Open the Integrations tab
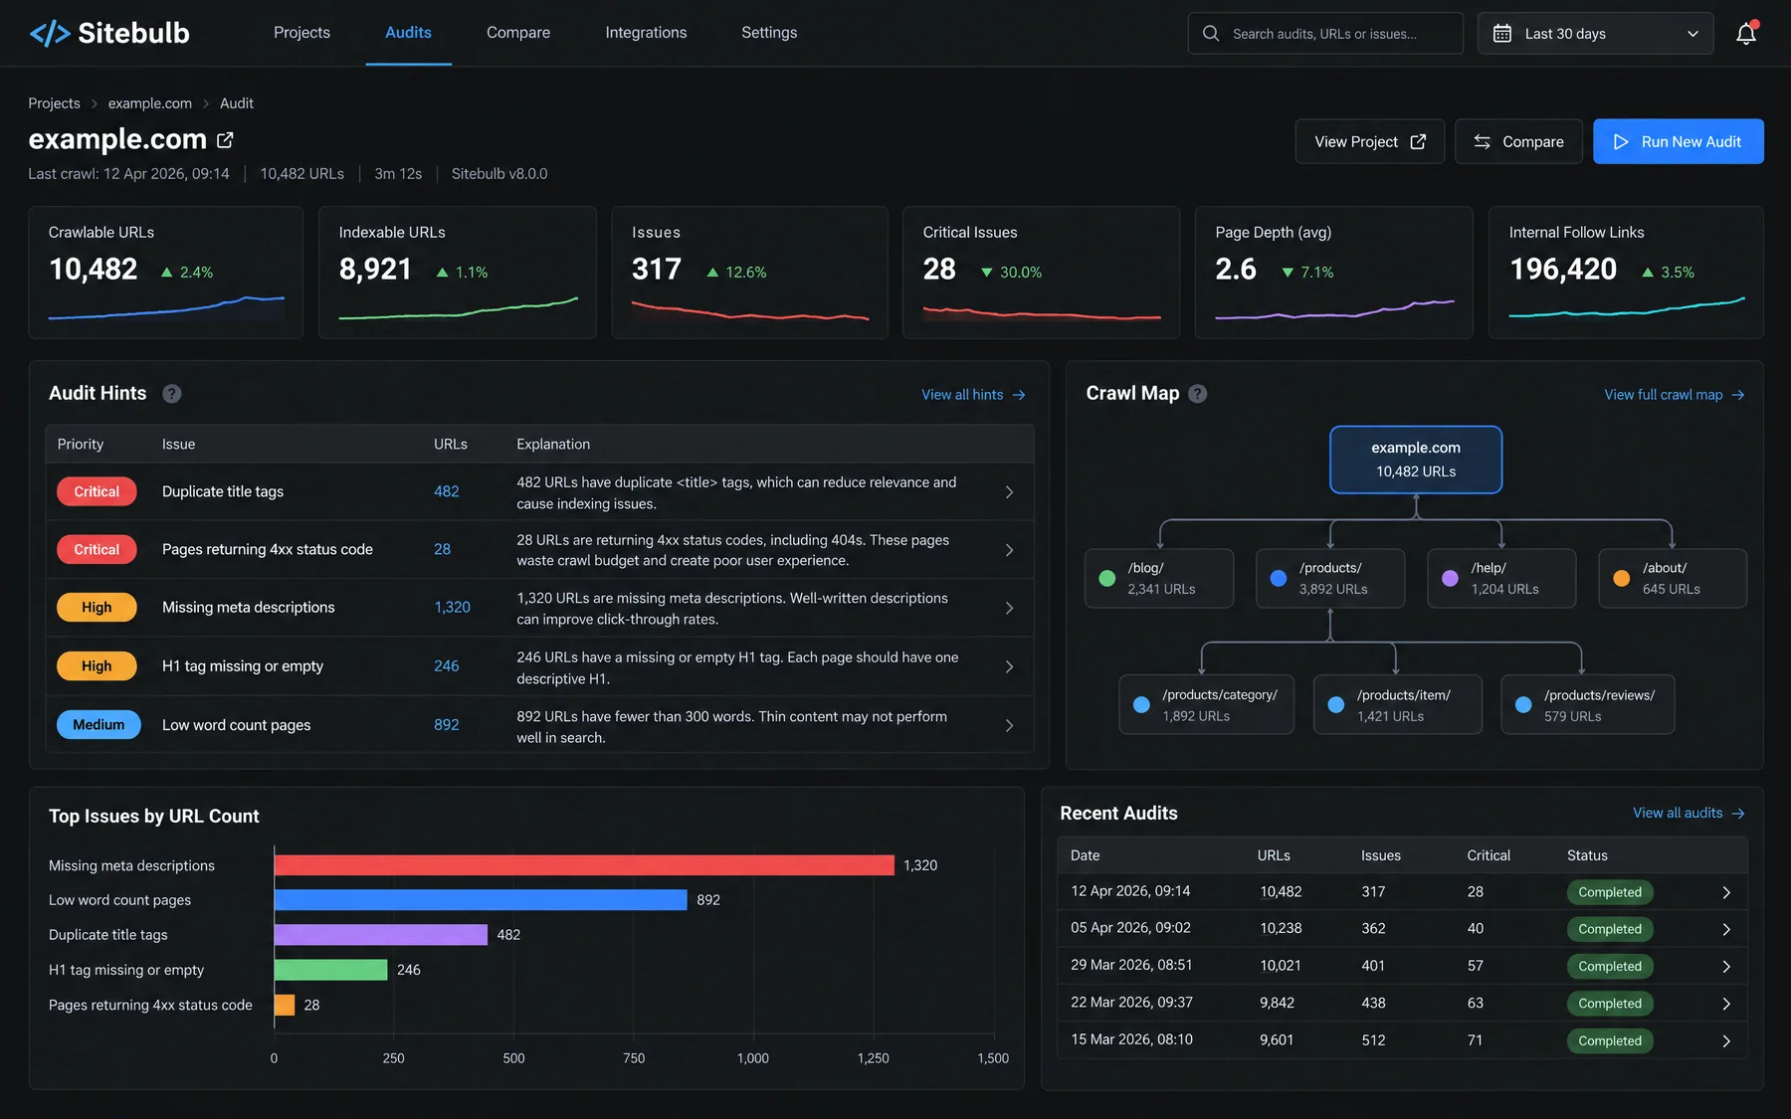The image size is (1791, 1119). tap(646, 33)
